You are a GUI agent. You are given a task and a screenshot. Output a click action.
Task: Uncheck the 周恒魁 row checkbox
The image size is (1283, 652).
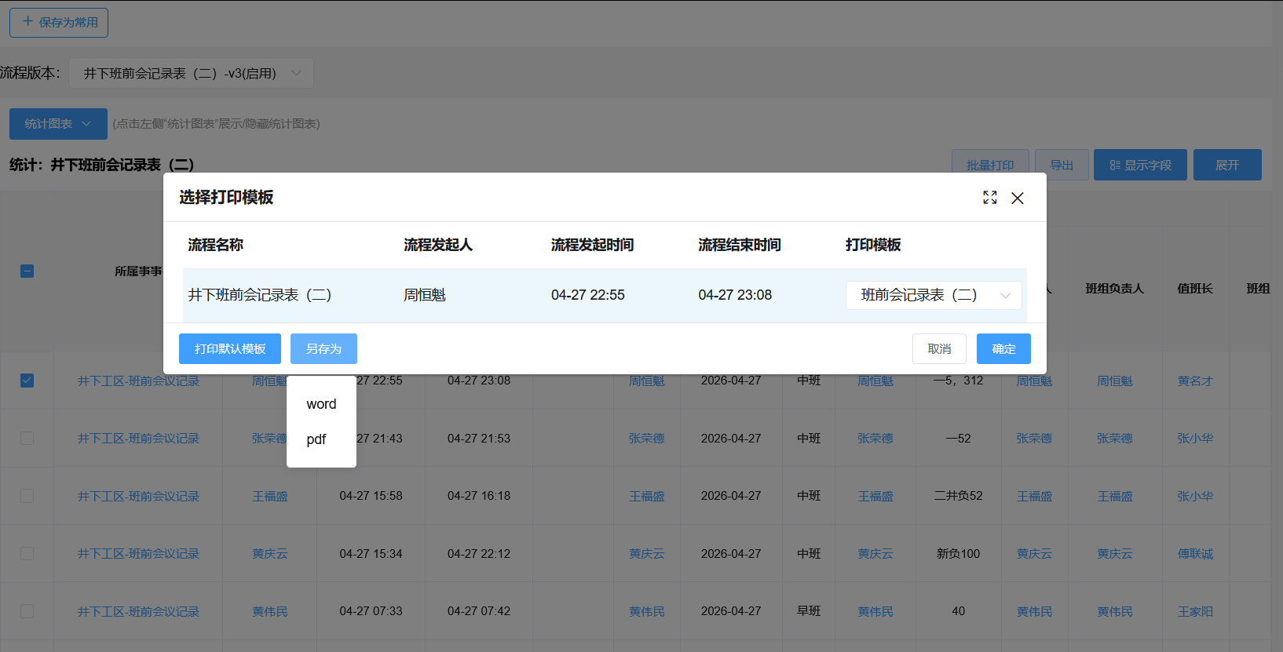pyautogui.click(x=27, y=381)
